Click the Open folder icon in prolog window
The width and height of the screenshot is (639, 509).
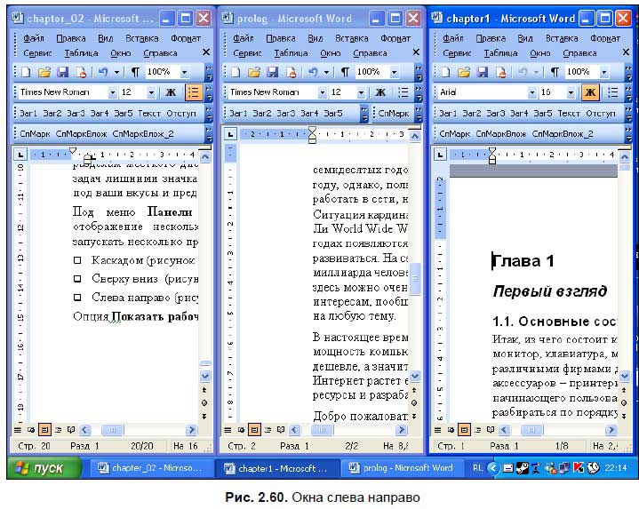point(252,72)
